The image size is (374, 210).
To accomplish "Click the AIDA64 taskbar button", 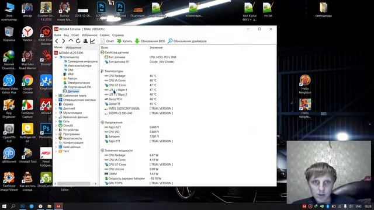I will click(58, 206).
